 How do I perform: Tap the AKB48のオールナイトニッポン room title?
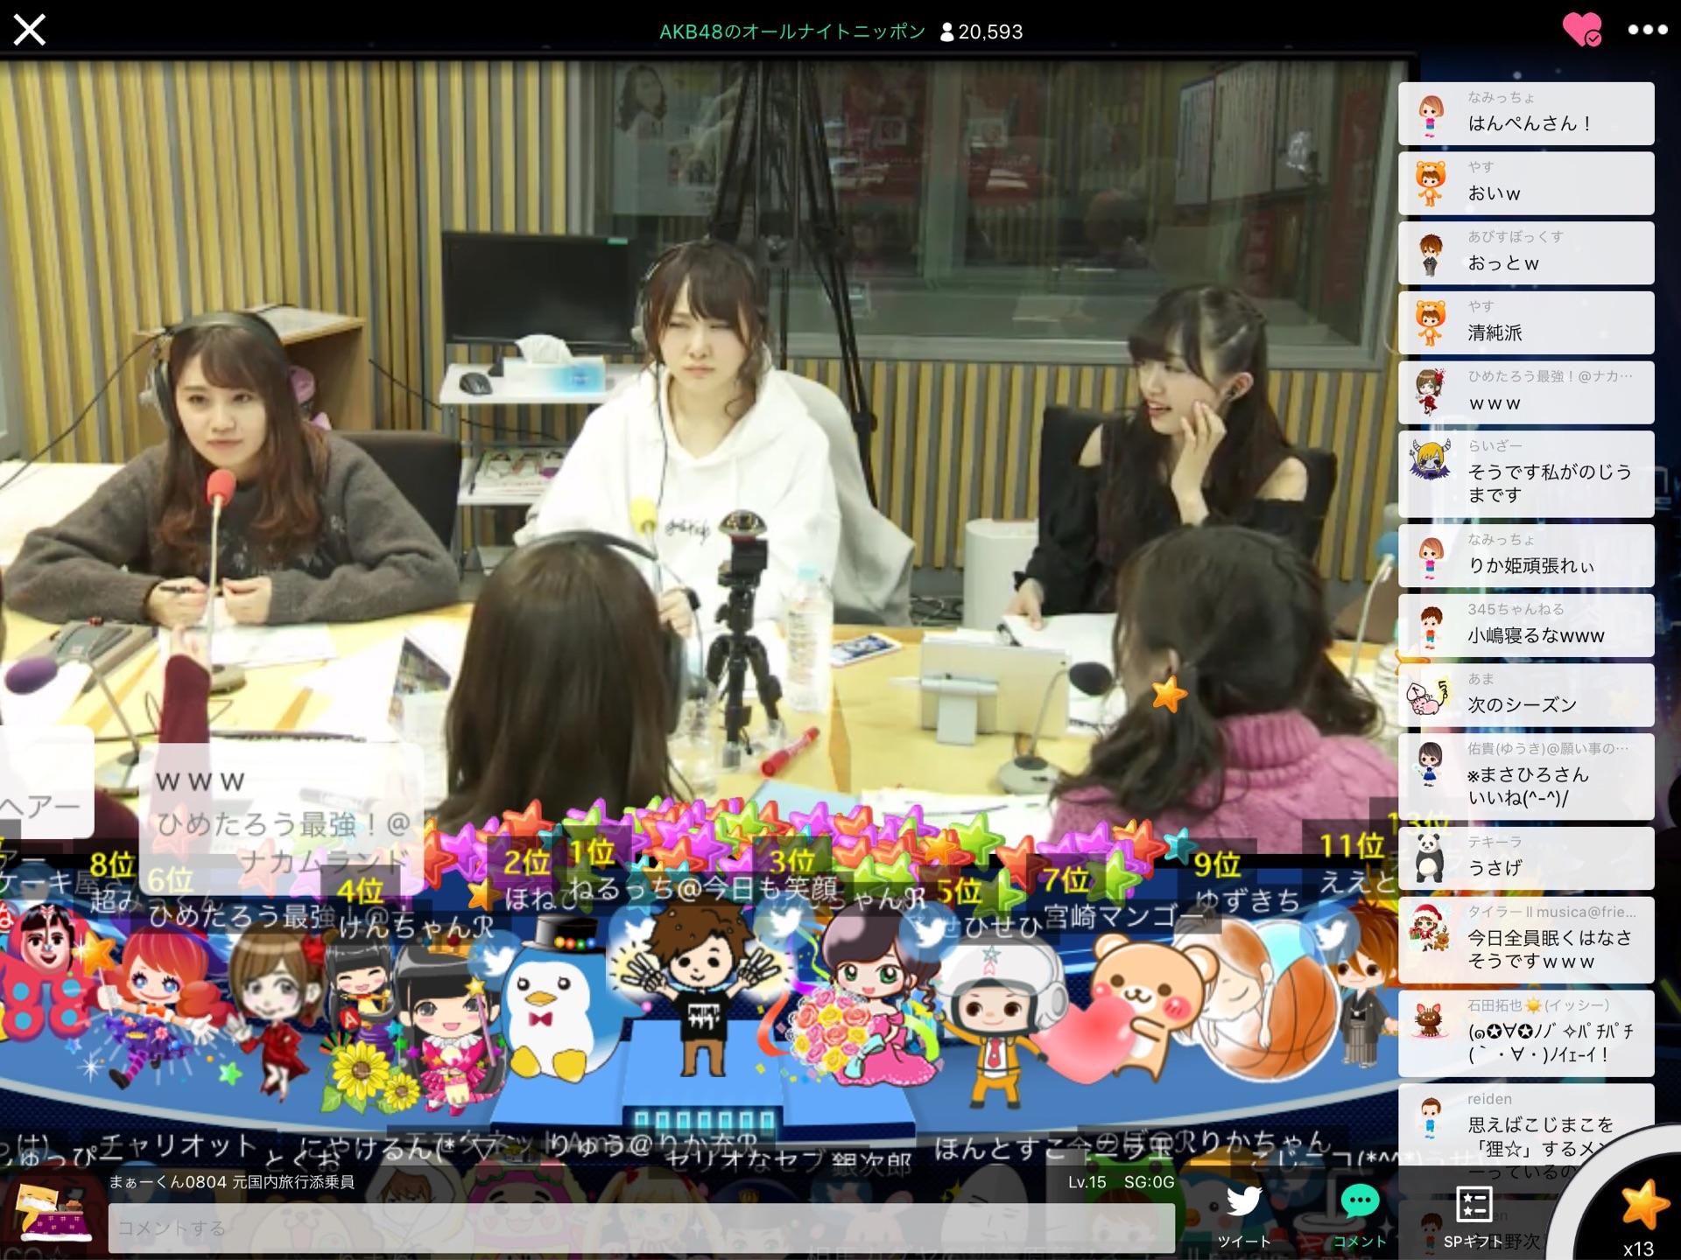point(791,32)
